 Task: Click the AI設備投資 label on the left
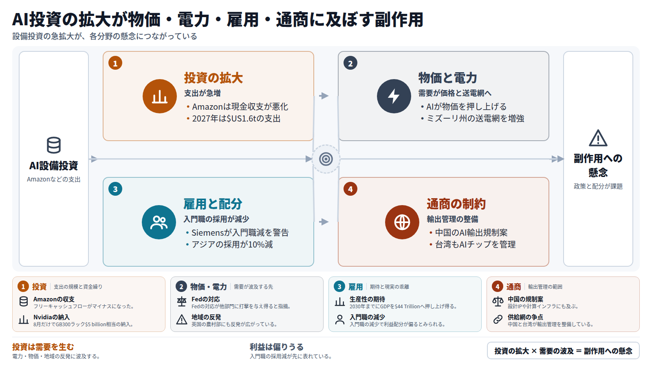54,166
